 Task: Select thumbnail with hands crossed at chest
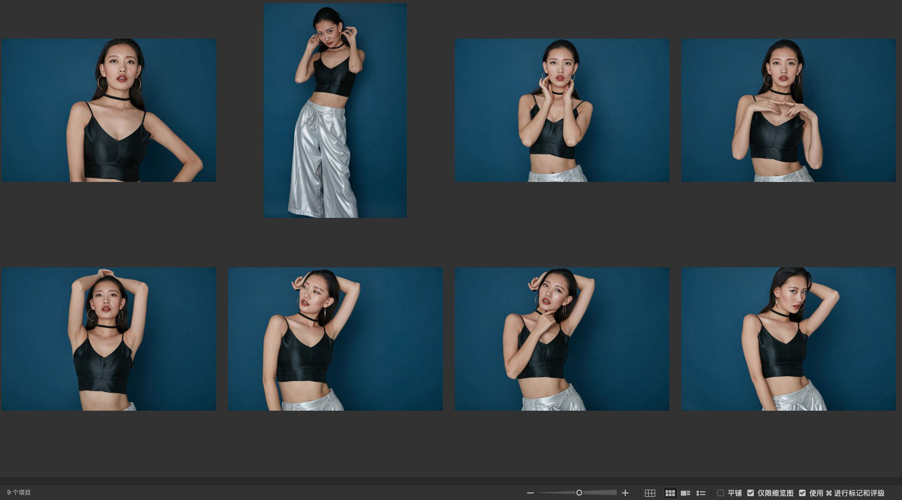coord(788,110)
